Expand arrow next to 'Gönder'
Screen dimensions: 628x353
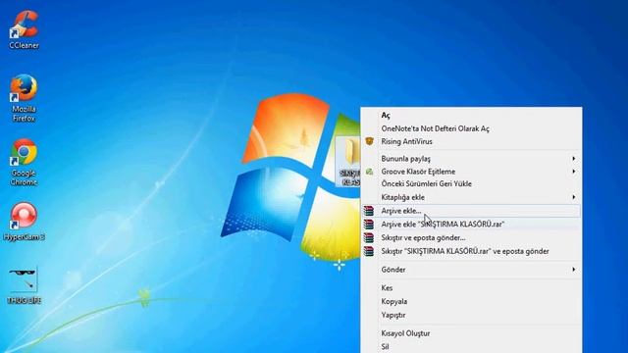[573, 270]
